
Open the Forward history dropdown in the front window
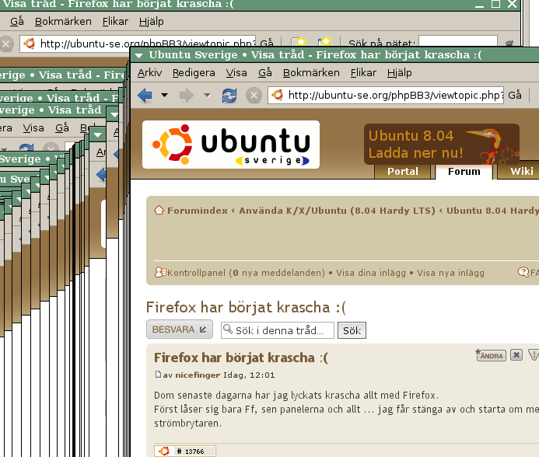pyautogui.click(x=208, y=95)
